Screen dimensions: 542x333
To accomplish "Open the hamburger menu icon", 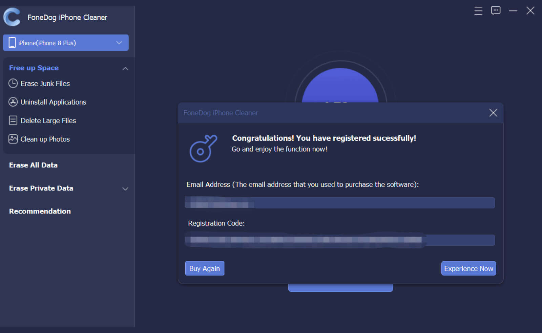I will pos(478,11).
